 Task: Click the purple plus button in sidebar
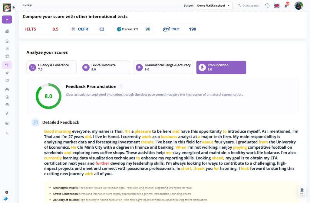tap(7, 20)
